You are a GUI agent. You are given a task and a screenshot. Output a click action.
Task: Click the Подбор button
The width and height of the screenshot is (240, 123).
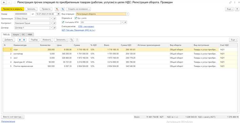coord(34,40)
